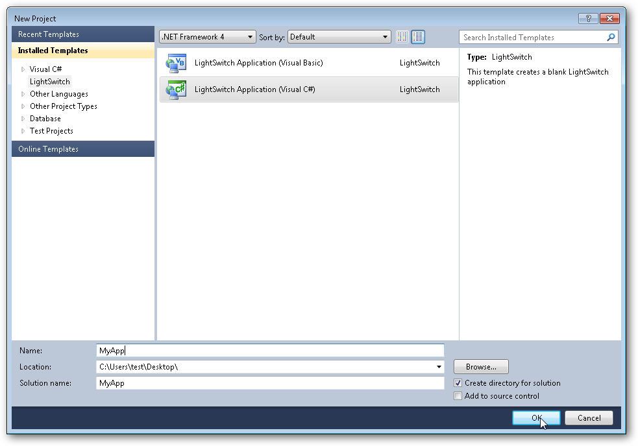Open the Online Templates section
Screen dimensions: 638x446
(83, 149)
